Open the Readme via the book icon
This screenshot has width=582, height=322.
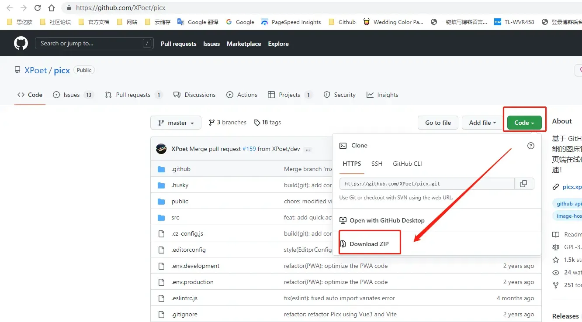click(556, 234)
